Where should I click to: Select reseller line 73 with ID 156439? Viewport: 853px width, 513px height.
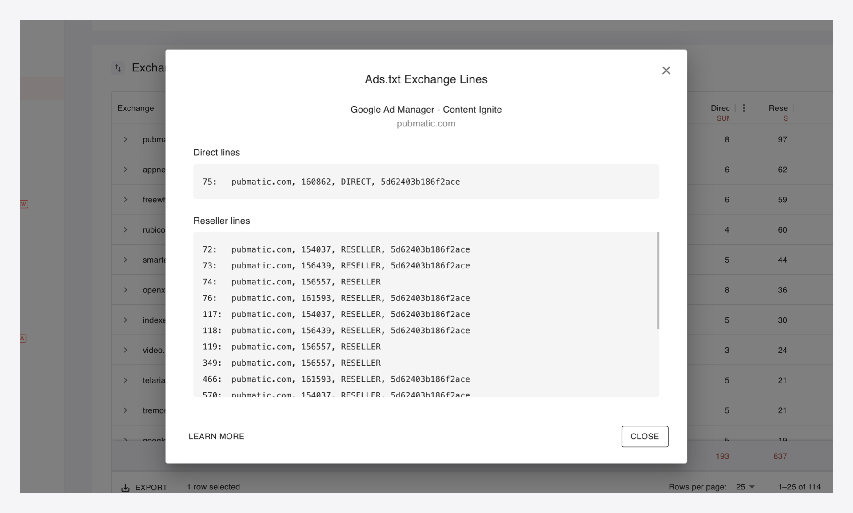pyautogui.click(x=336, y=265)
